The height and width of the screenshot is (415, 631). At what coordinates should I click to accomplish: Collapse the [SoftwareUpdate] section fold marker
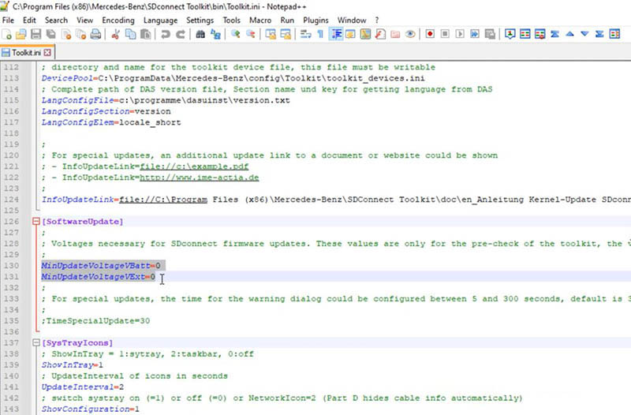tap(36, 222)
